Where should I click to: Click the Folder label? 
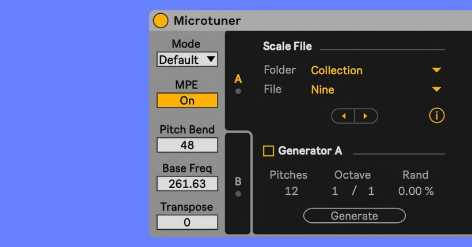click(x=280, y=70)
